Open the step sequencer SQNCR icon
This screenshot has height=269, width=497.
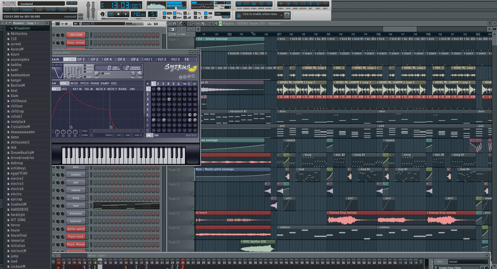(246, 4)
